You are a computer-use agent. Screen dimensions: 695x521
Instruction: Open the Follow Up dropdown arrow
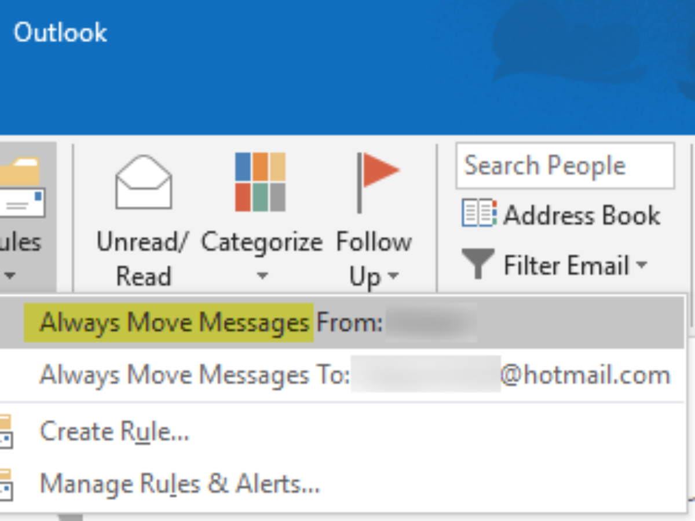click(x=394, y=276)
